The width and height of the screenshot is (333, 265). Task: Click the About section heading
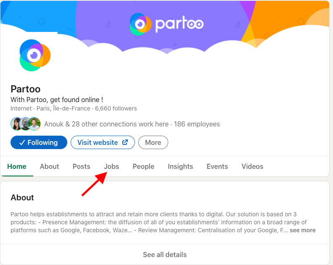pos(22,197)
